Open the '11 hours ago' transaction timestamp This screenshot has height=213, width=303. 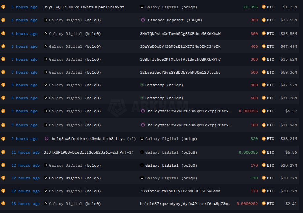(x=26, y=152)
